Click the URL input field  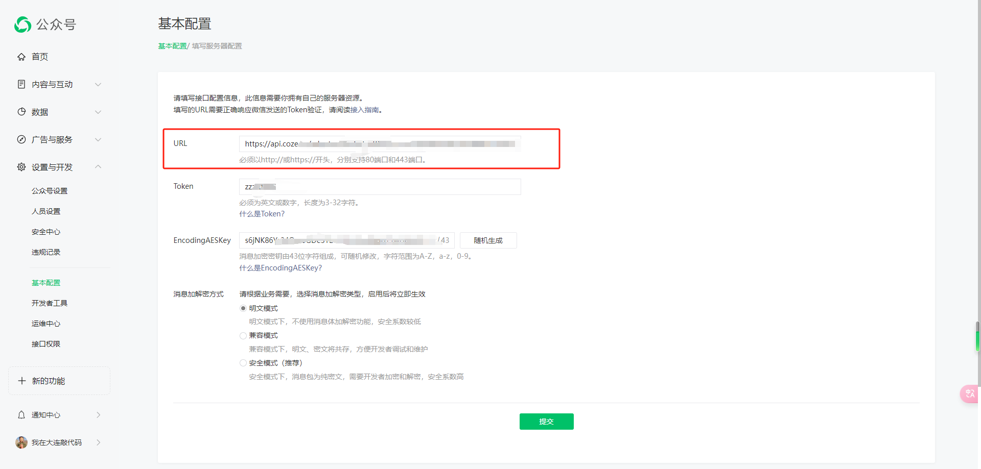380,144
